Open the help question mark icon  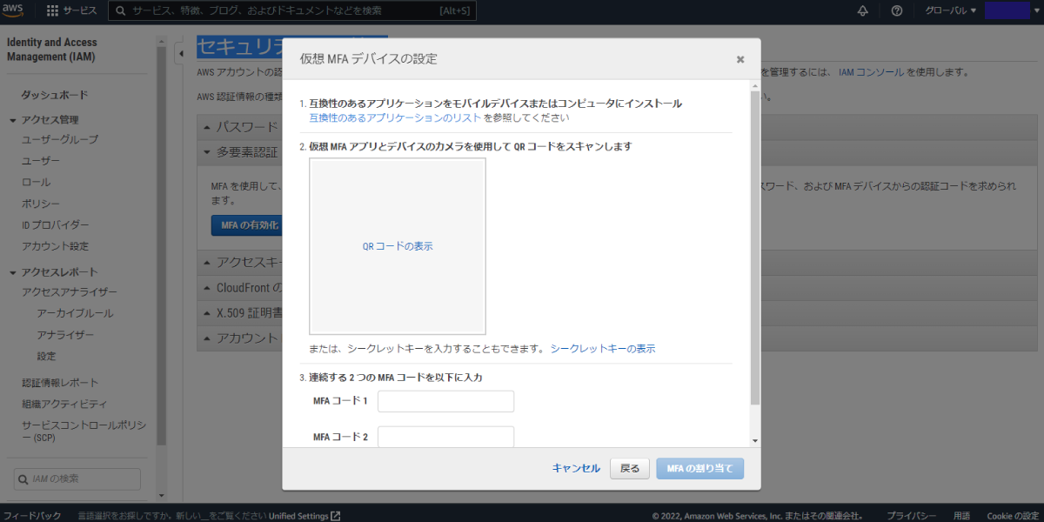pyautogui.click(x=897, y=10)
